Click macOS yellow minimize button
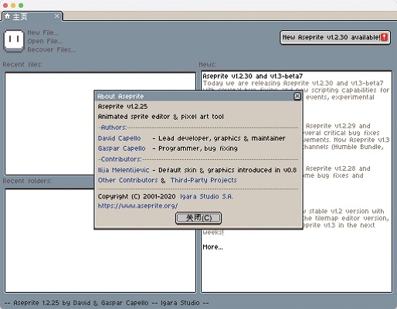The image size is (397, 309). point(13,5)
